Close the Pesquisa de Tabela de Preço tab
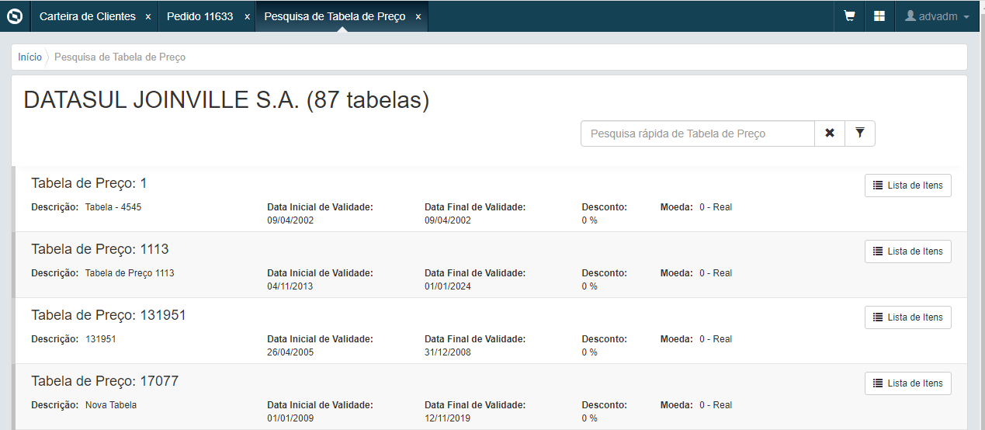Viewport: 985px width, 430px height. [418, 17]
